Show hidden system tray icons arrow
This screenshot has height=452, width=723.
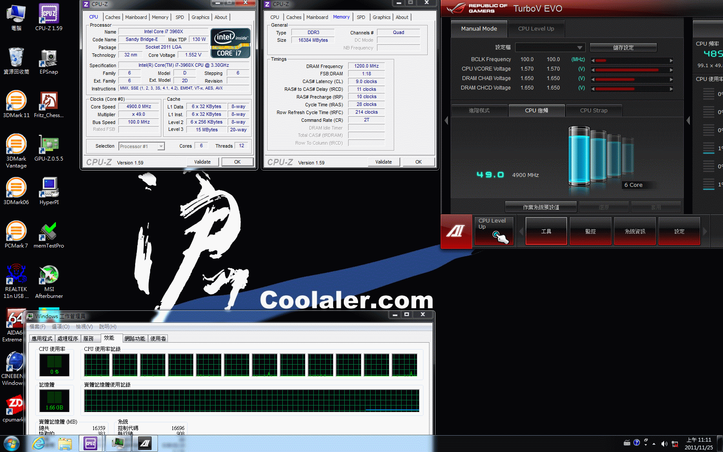pyautogui.click(x=654, y=443)
